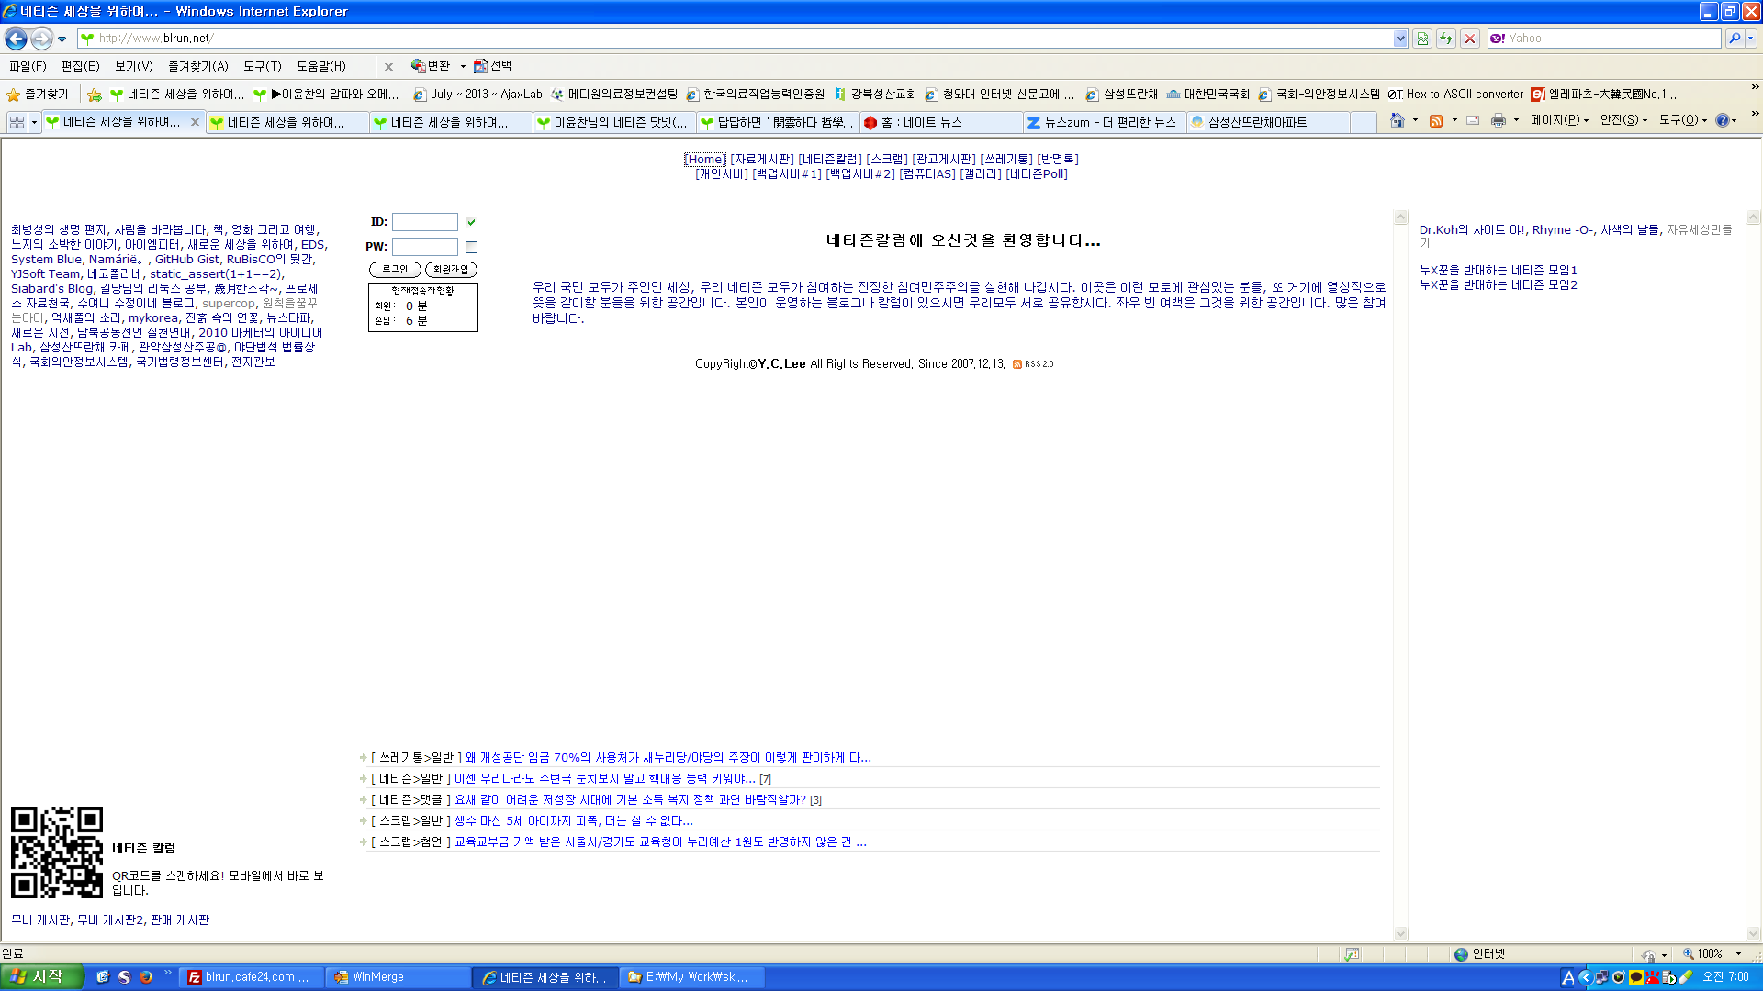Click the Refresh page icon
This screenshot has width=1763, height=991.
tap(1446, 39)
